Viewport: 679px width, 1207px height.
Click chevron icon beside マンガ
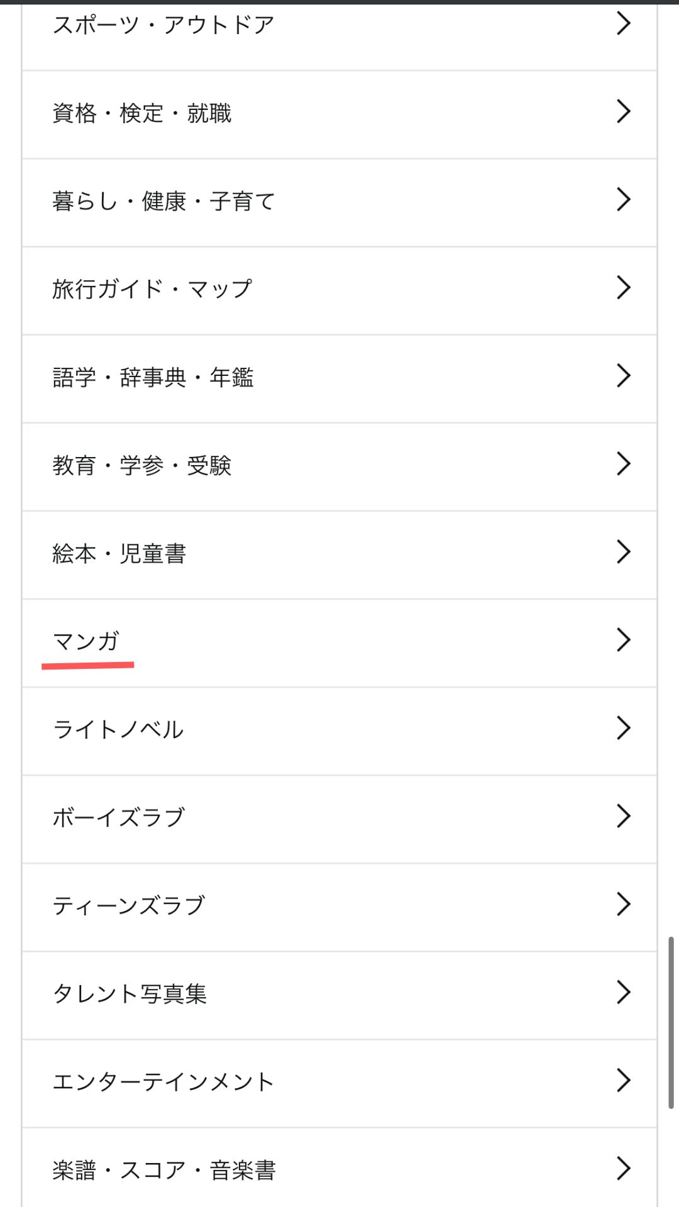[x=623, y=640]
